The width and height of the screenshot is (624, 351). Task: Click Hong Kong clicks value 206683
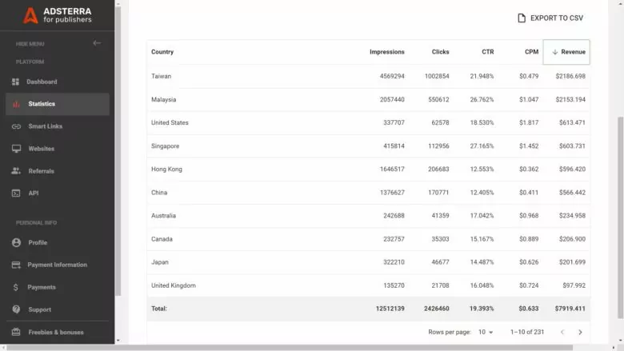(x=438, y=170)
